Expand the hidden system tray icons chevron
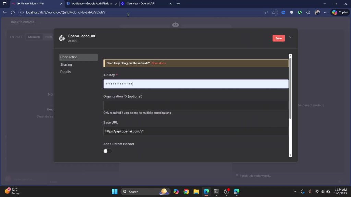The width and height of the screenshot is (351, 197). point(295,192)
